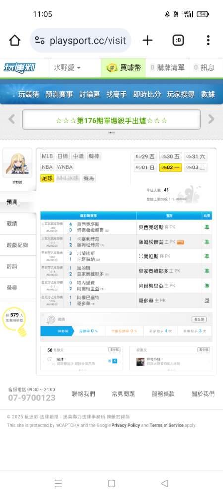Open 討論區 in the navigation bar

click(x=90, y=94)
